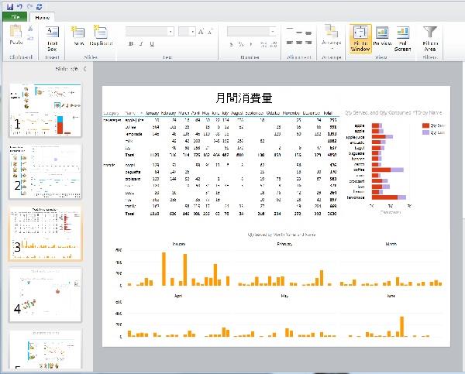This screenshot has height=374, width=465.
Task: Click the croissant row name in table
Action: pyautogui.click(x=133, y=179)
